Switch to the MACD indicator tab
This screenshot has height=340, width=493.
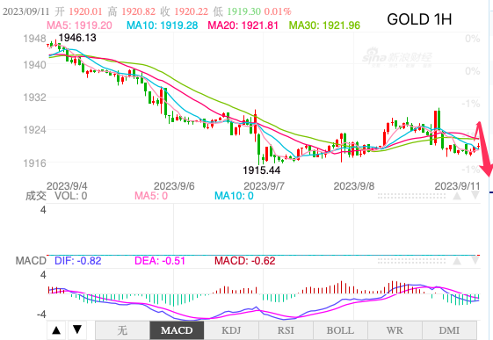(177, 330)
